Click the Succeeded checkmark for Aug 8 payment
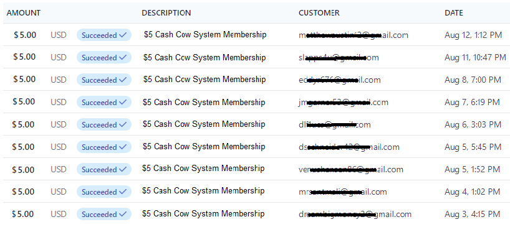 coord(123,80)
